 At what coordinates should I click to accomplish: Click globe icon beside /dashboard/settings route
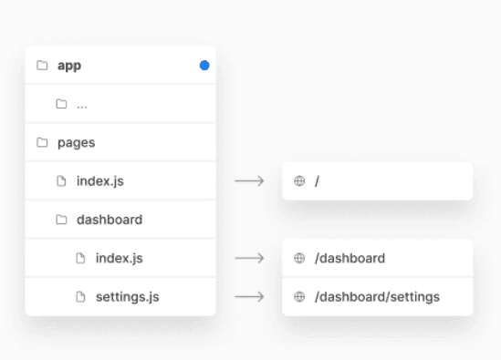(299, 297)
